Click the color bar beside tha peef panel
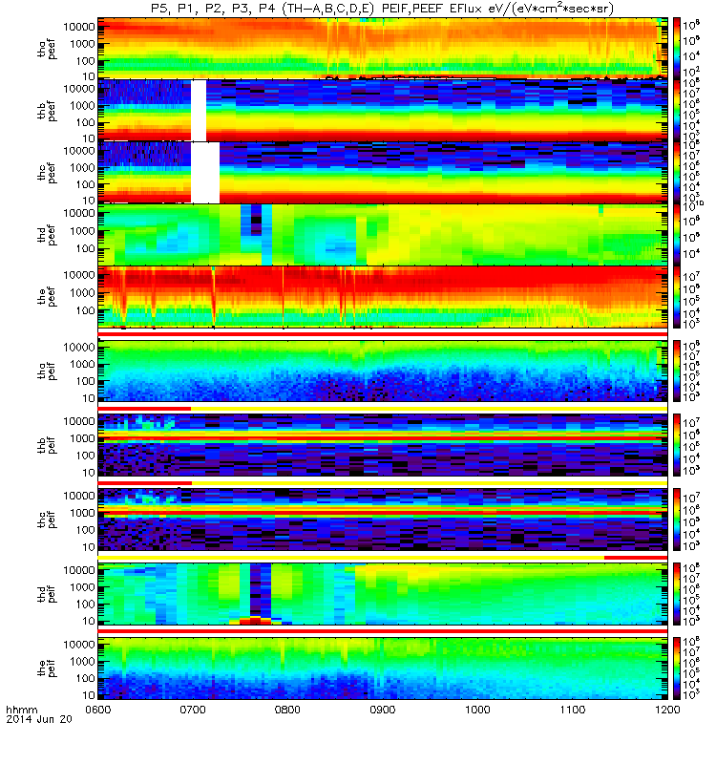The width and height of the screenshot is (716, 764). click(x=677, y=49)
